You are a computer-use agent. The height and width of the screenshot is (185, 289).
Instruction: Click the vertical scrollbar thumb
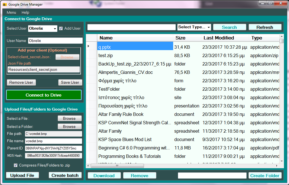tap(281, 41)
